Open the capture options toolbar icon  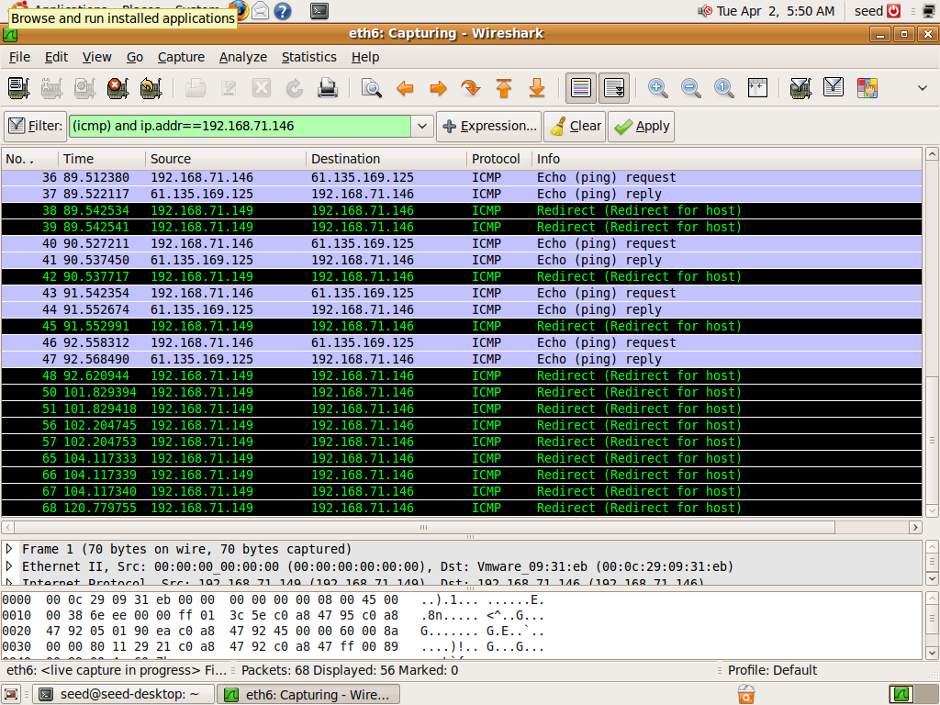point(52,88)
